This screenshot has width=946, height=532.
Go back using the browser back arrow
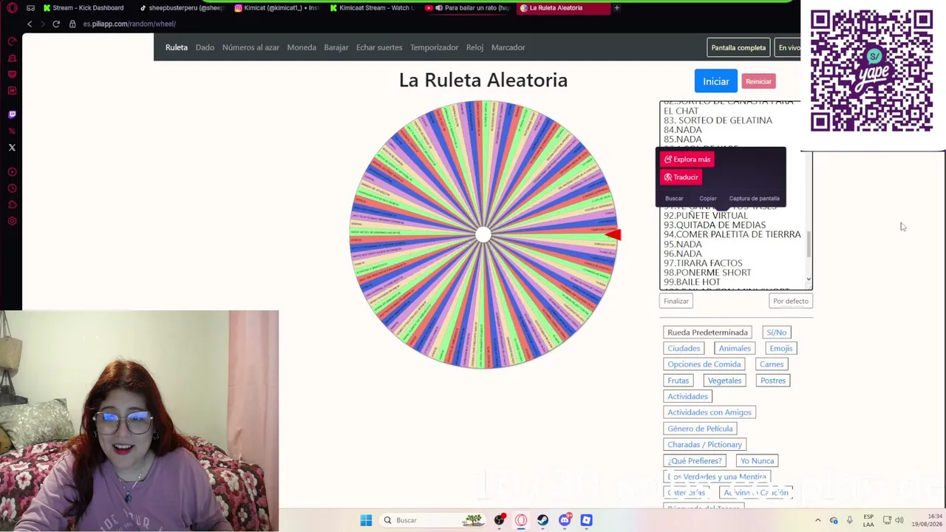click(x=30, y=24)
